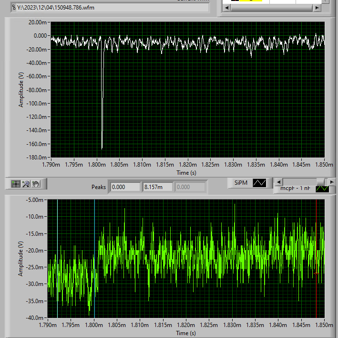Click left arrow of plot legend scrollbar
The image size is (338, 338).
point(278,181)
